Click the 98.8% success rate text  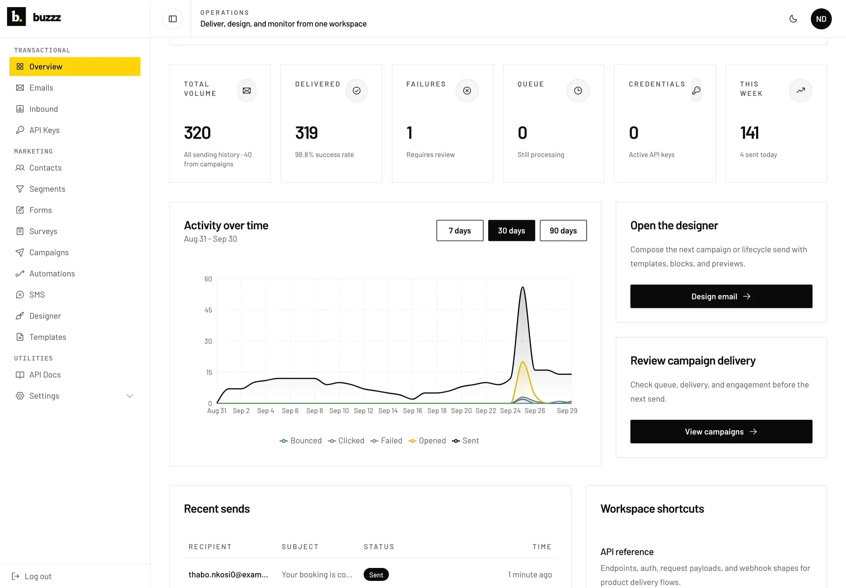point(324,155)
